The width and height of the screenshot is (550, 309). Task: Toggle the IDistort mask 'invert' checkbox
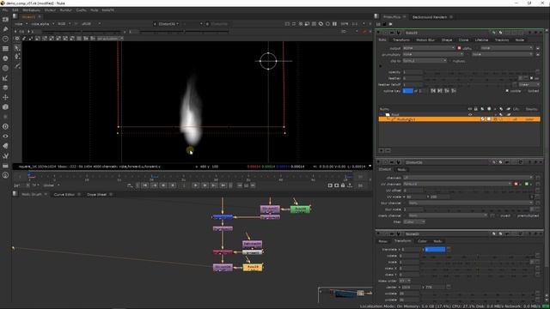[x=498, y=215]
